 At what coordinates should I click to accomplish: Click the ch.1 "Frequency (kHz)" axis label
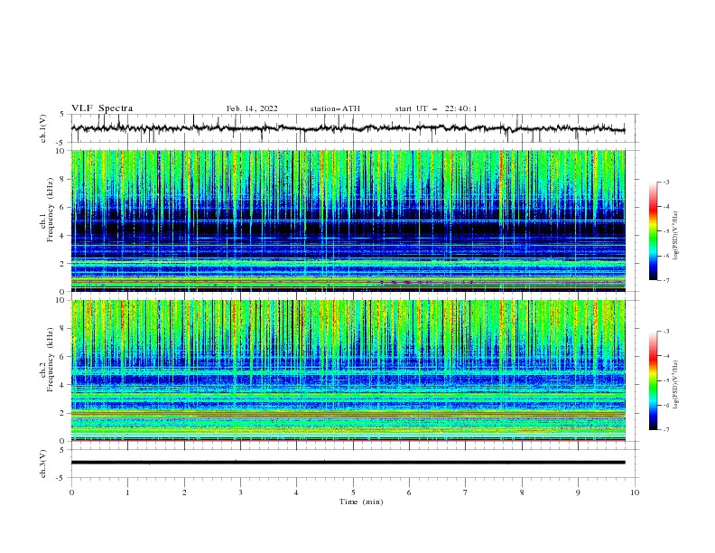coord(51,210)
